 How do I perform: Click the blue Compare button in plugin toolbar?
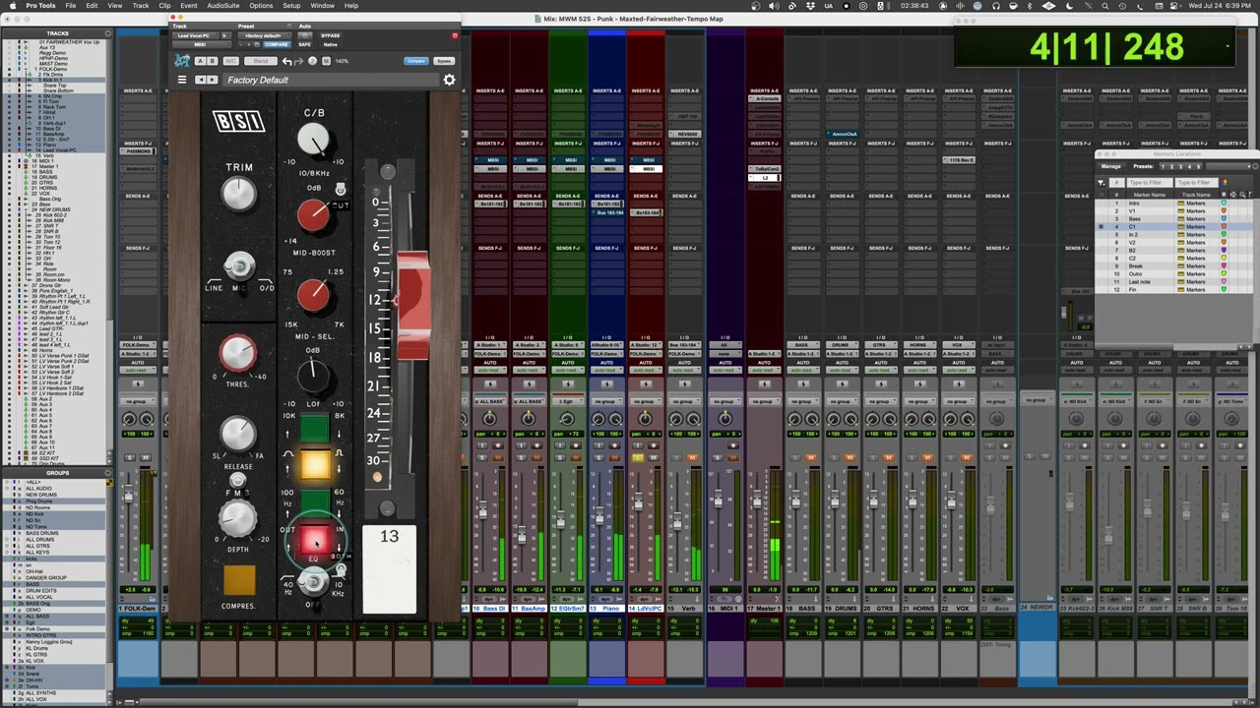click(x=416, y=61)
